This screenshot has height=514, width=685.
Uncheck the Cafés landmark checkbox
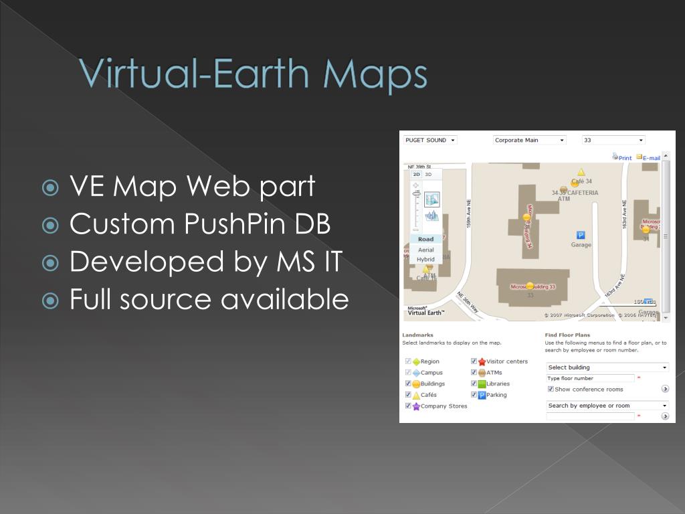408,394
